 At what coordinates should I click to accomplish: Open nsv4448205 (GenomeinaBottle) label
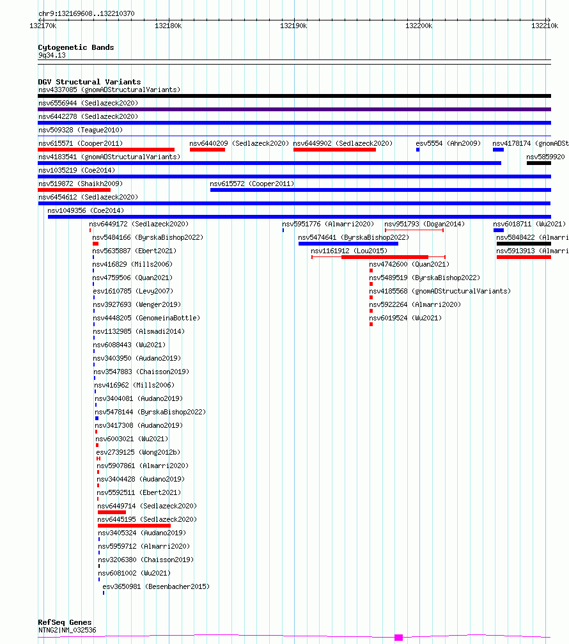(146, 318)
